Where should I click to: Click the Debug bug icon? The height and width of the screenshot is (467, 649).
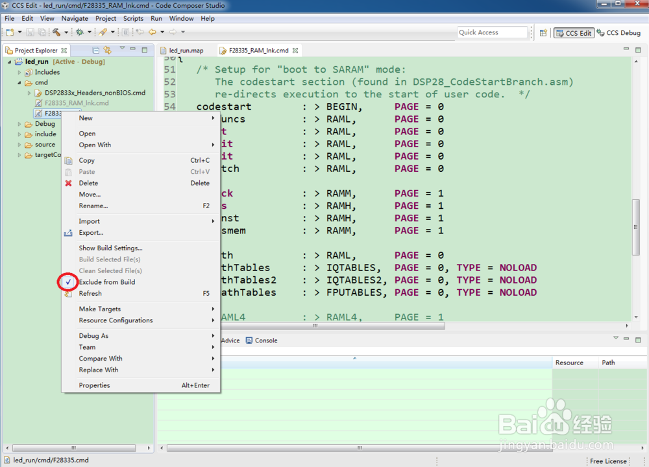pyautogui.click(x=79, y=32)
